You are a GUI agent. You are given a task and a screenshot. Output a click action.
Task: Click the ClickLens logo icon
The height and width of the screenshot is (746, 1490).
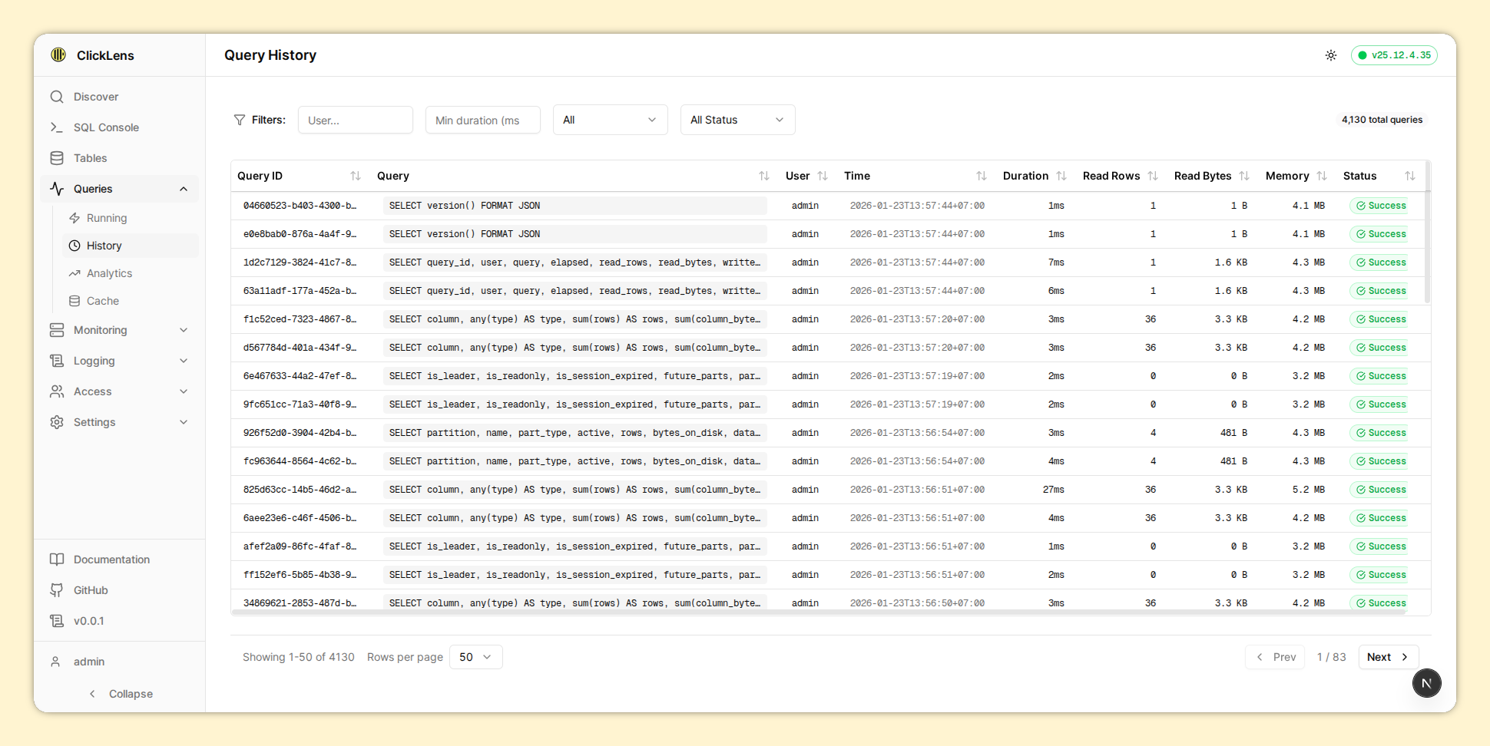point(58,55)
